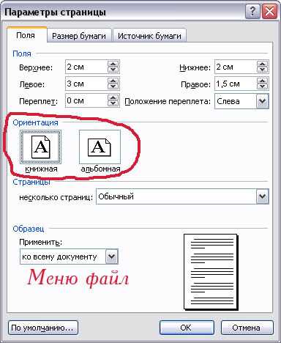
Task: Increase the Левое margin value
Action: point(113,81)
